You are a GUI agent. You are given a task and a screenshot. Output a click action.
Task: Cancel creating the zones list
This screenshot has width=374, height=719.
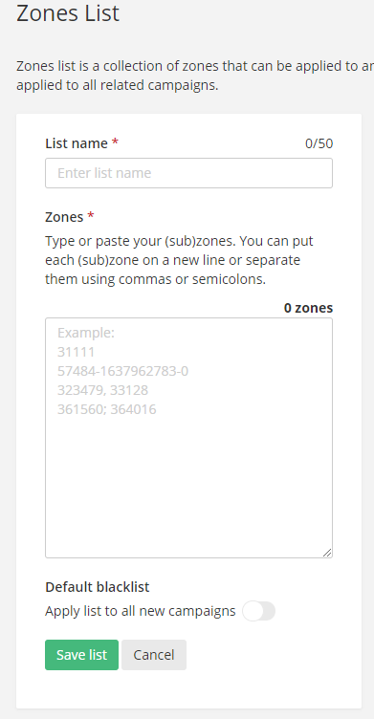(154, 655)
